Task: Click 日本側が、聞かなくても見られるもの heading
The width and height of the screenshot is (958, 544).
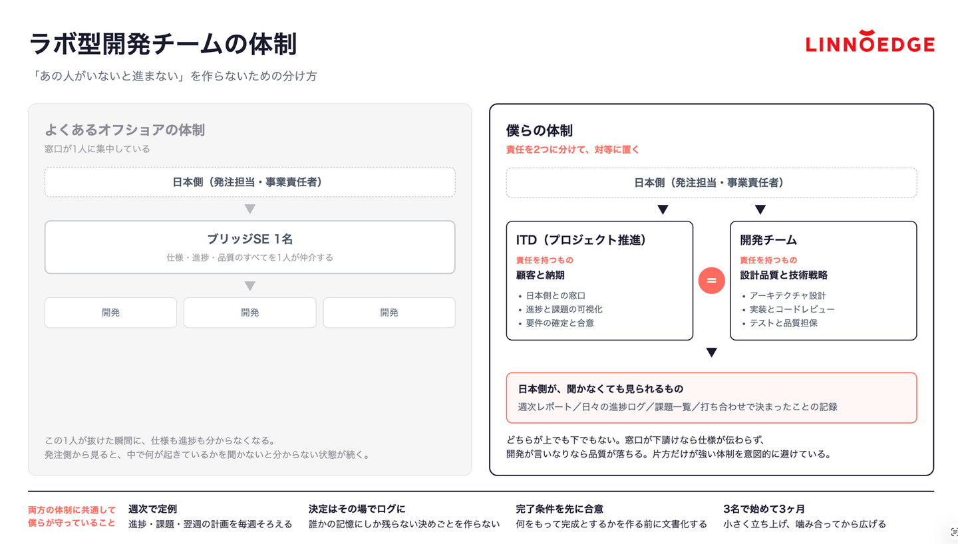Action: pos(601,388)
